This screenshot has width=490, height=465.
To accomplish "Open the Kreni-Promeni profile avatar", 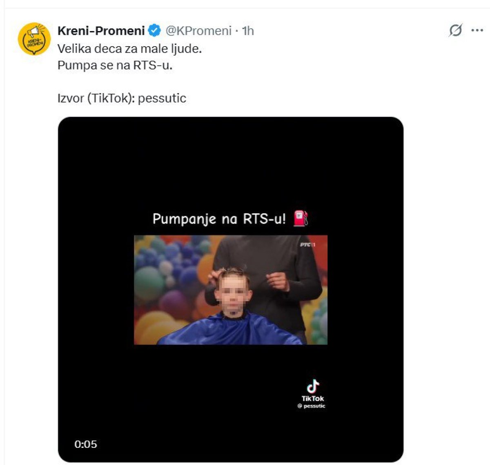I will click(x=34, y=39).
